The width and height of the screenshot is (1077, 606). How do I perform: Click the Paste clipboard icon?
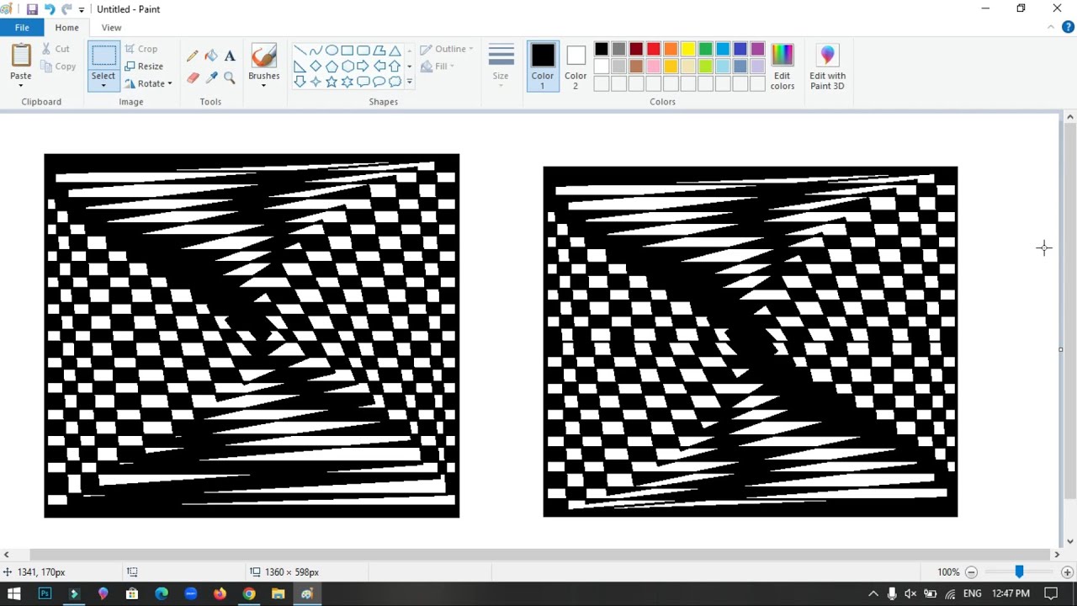21,56
